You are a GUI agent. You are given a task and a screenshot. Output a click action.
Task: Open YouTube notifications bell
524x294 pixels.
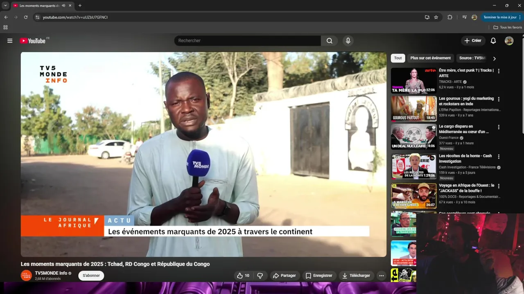point(493,41)
